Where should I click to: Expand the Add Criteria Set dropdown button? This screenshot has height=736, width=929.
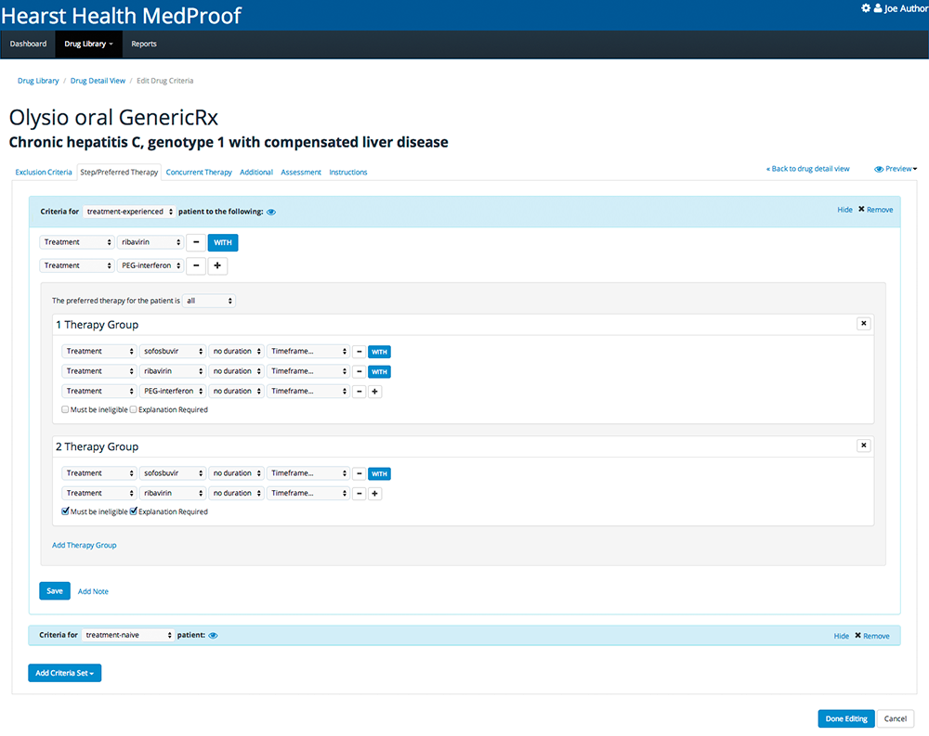64,673
